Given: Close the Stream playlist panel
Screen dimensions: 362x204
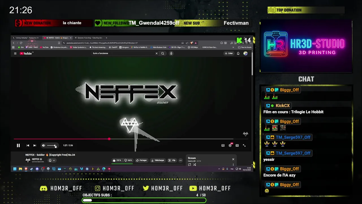Looking at the screenshot, I should (x=233, y=159).
